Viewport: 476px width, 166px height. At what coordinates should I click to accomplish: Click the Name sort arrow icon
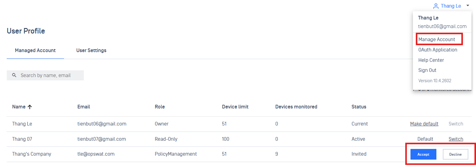click(30, 107)
